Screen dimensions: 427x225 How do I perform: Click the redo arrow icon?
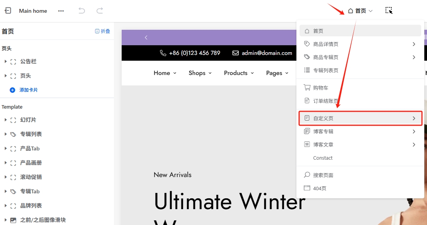click(100, 11)
